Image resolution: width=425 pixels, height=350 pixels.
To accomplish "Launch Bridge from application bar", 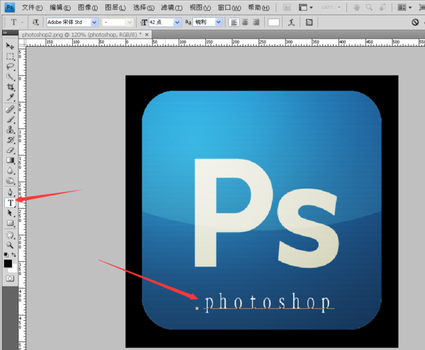I will [x=287, y=7].
